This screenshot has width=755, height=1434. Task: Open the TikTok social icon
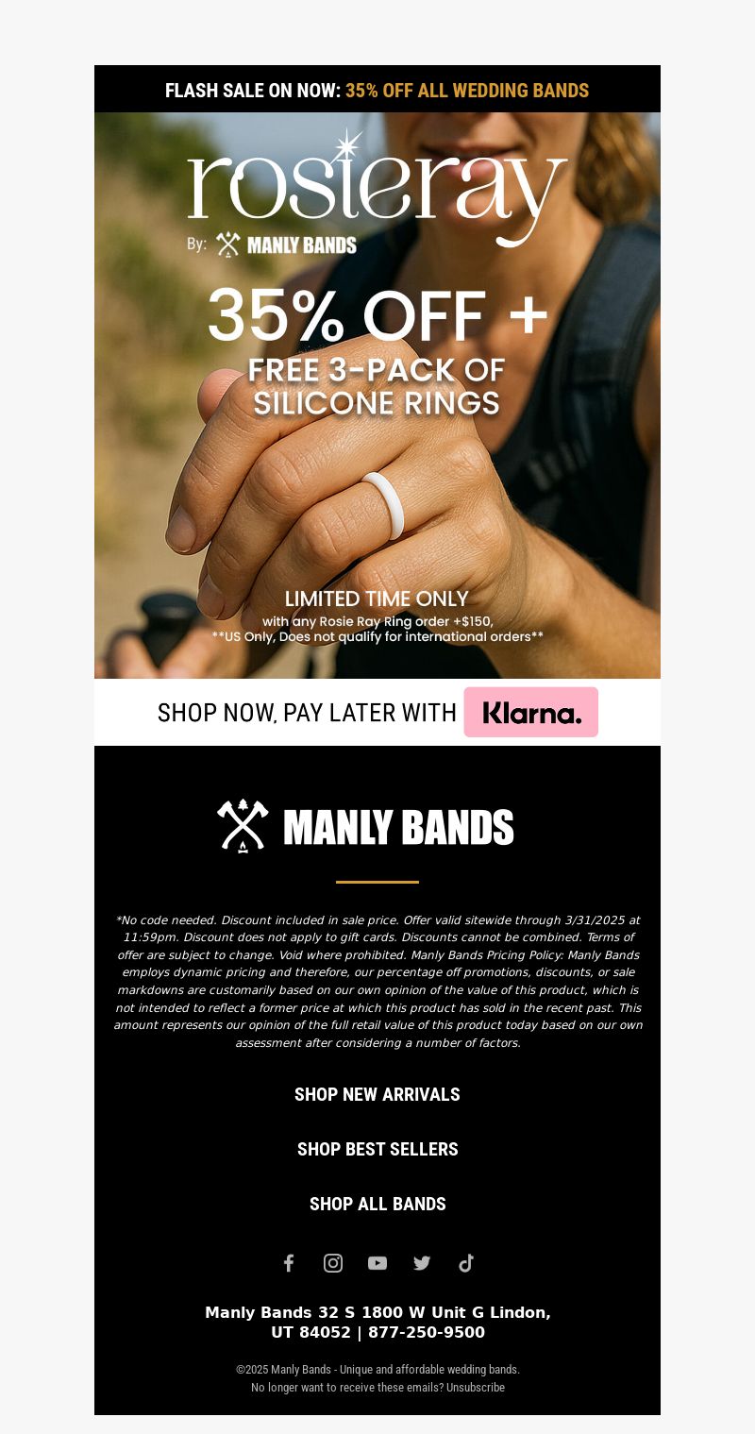[x=466, y=1263]
